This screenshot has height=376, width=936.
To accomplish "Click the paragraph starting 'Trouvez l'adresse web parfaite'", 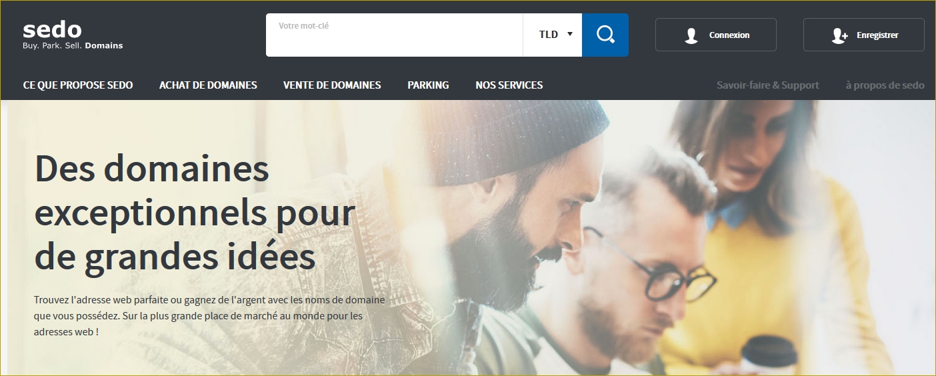I will coord(209,315).
